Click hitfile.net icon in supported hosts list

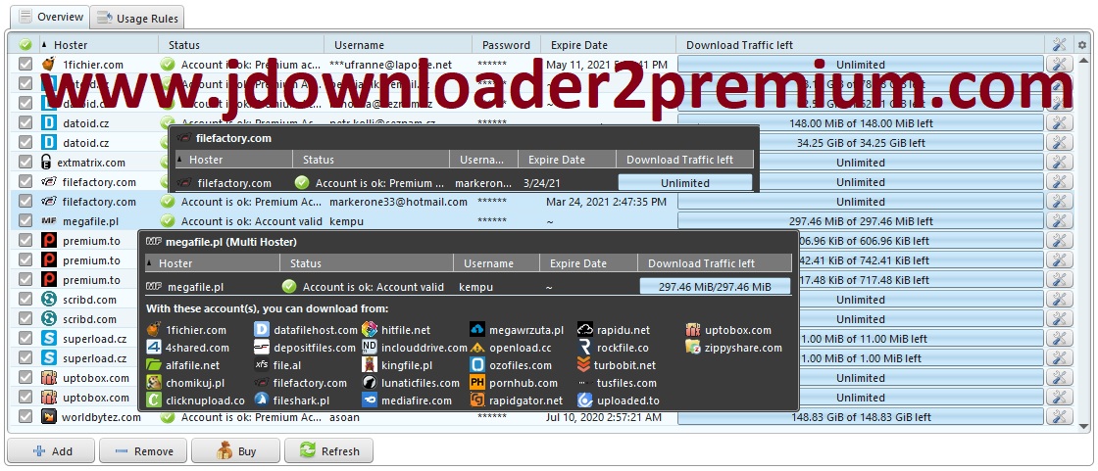370,330
